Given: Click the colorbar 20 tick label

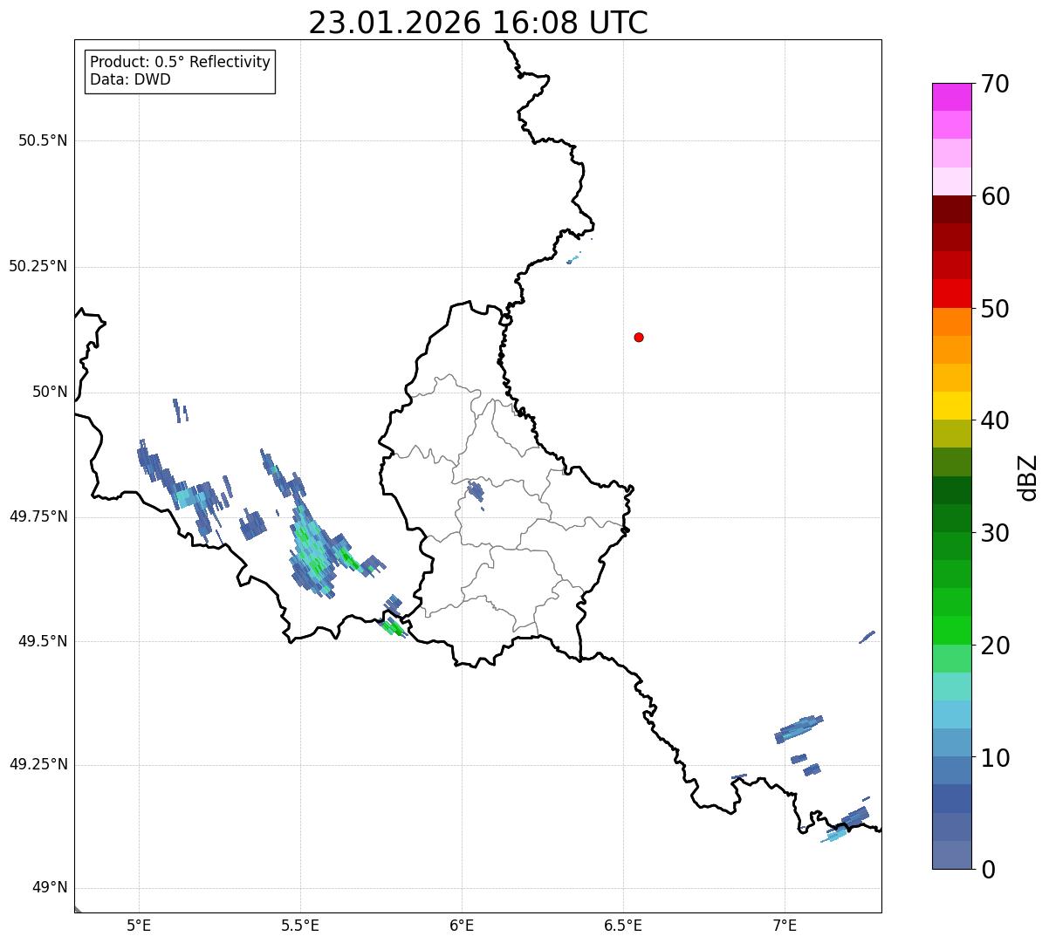Looking at the screenshot, I should 995,646.
